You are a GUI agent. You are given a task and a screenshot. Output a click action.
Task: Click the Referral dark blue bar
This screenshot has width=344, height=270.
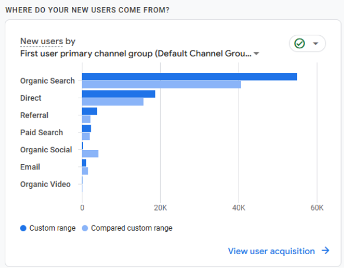click(x=90, y=111)
